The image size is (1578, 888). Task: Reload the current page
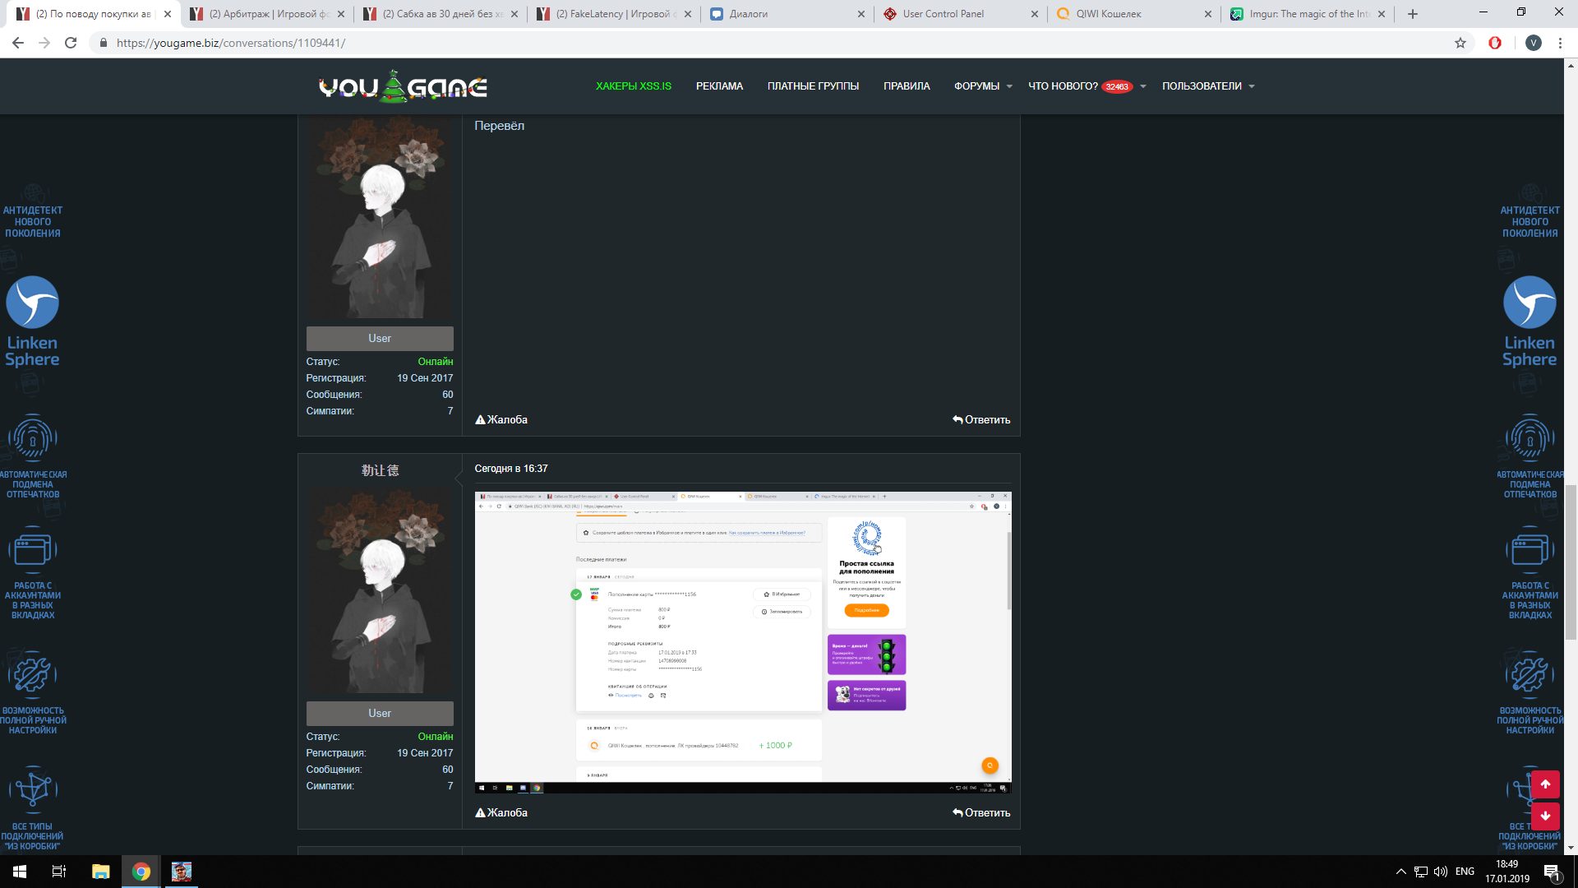pos(71,43)
